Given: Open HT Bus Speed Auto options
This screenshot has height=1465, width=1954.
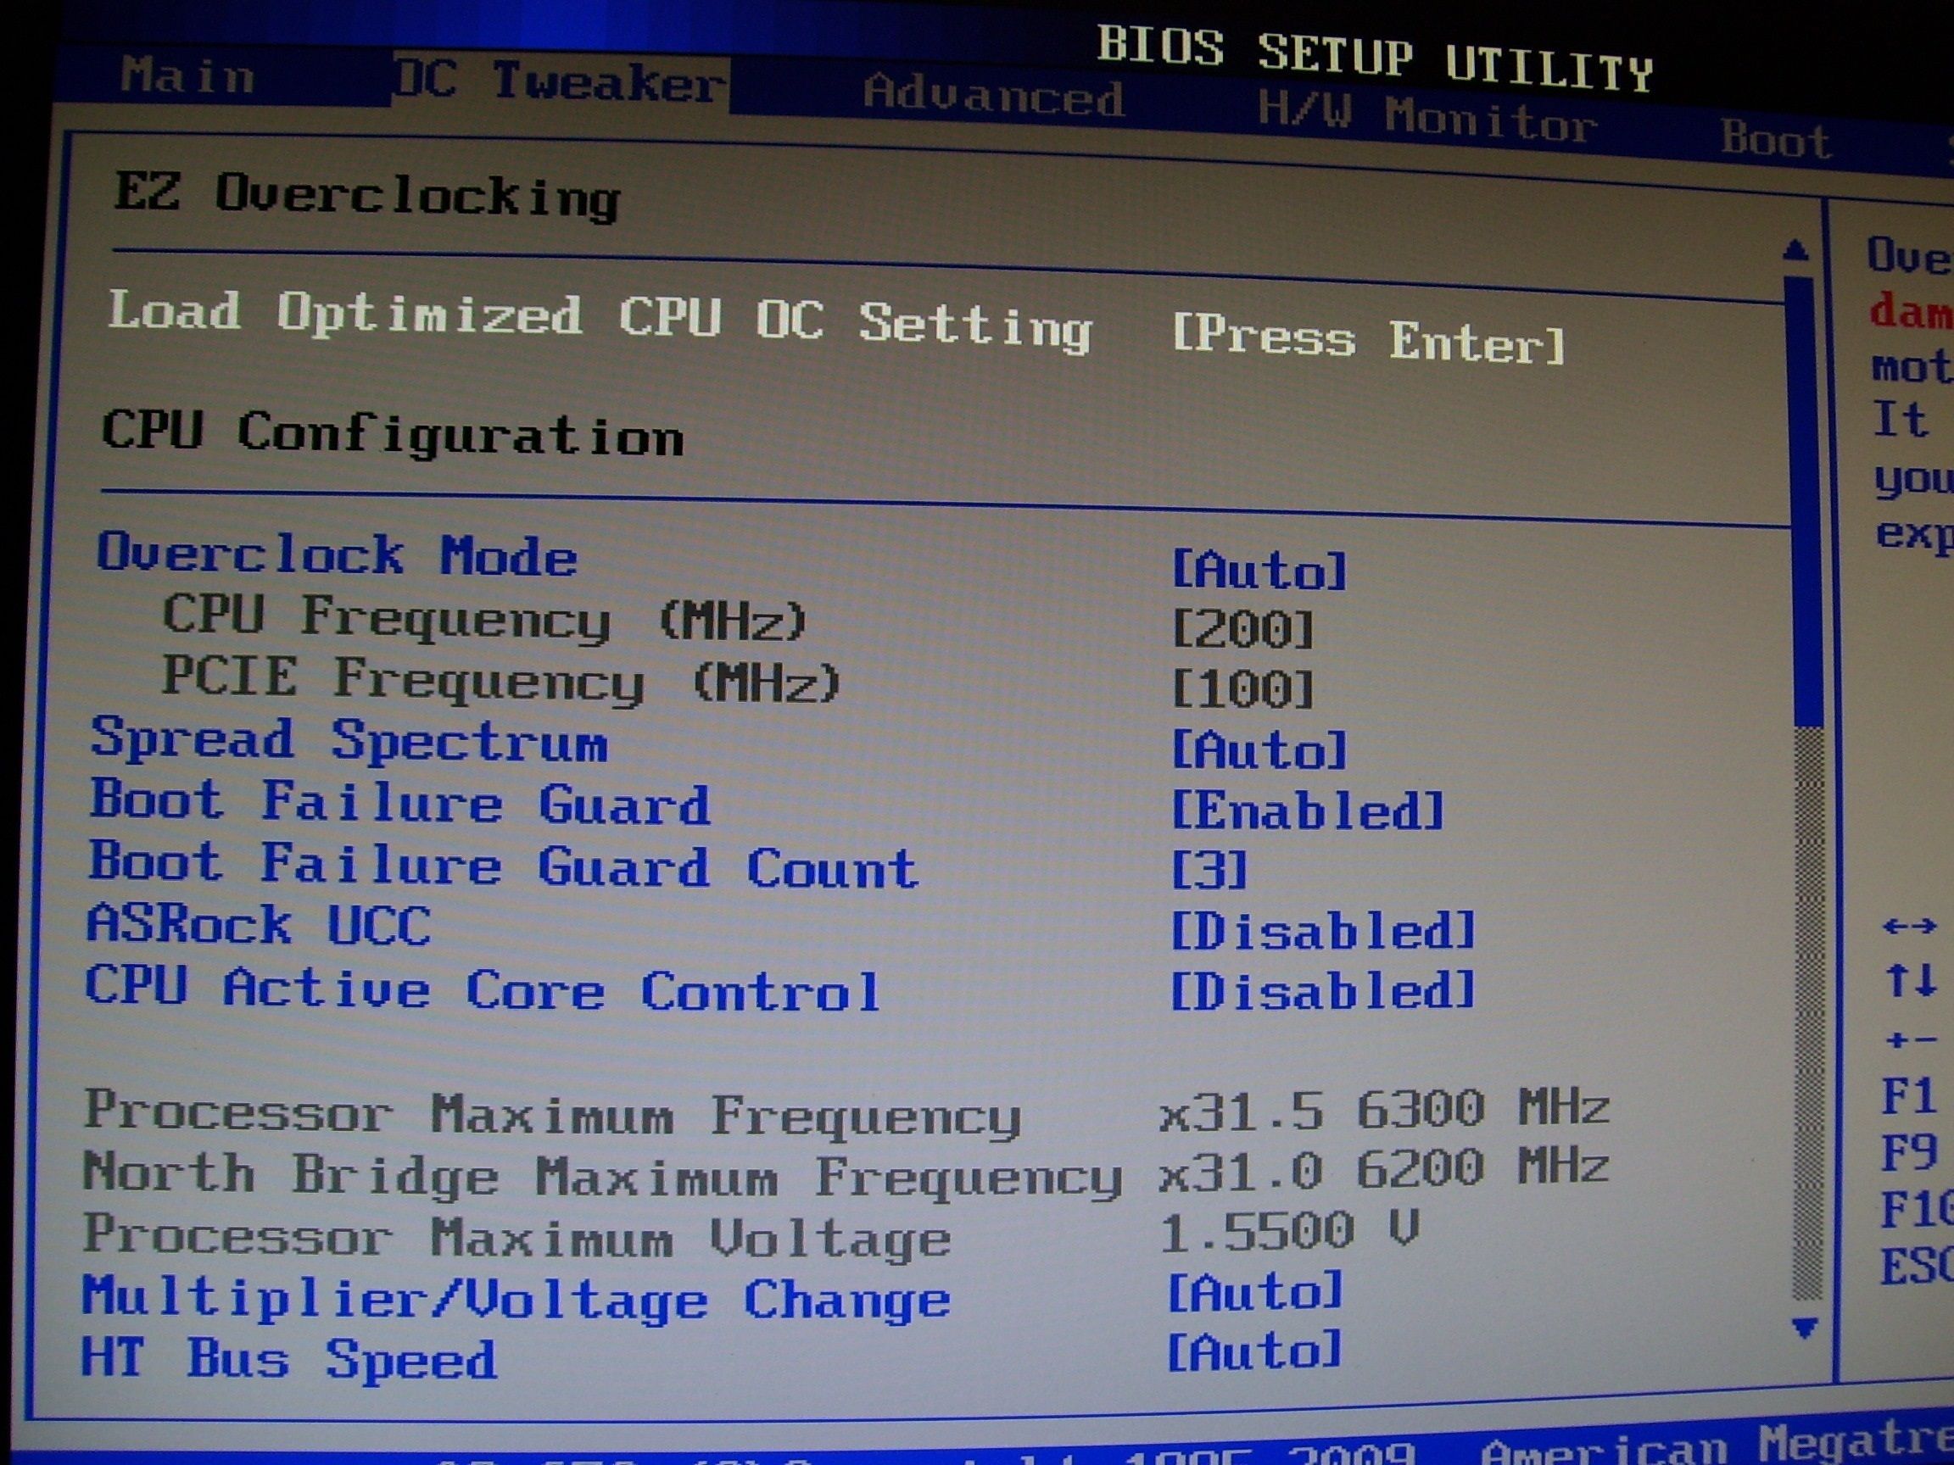Looking at the screenshot, I should pyautogui.click(x=1255, y=1351).
